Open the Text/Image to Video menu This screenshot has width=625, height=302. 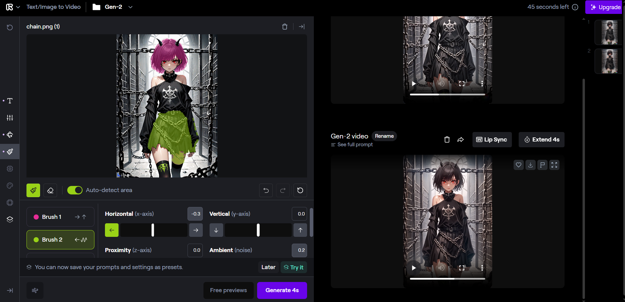pos(53,7)
